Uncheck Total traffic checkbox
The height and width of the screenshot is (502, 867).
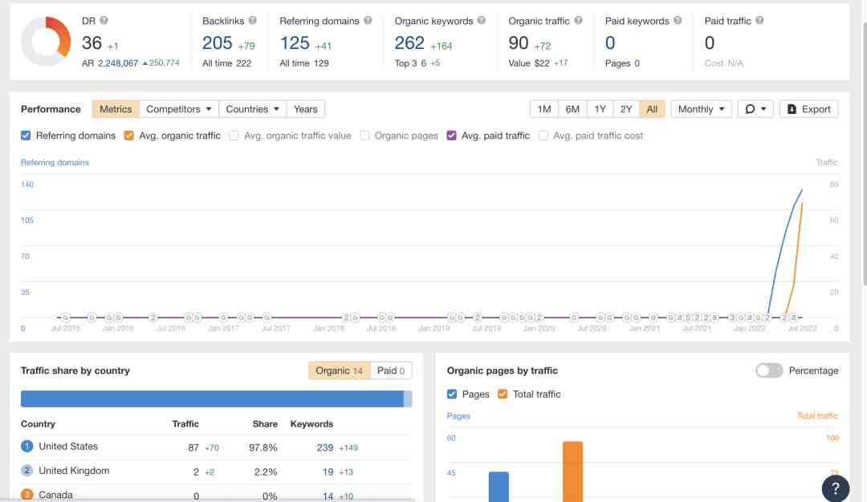click(503, 394)
